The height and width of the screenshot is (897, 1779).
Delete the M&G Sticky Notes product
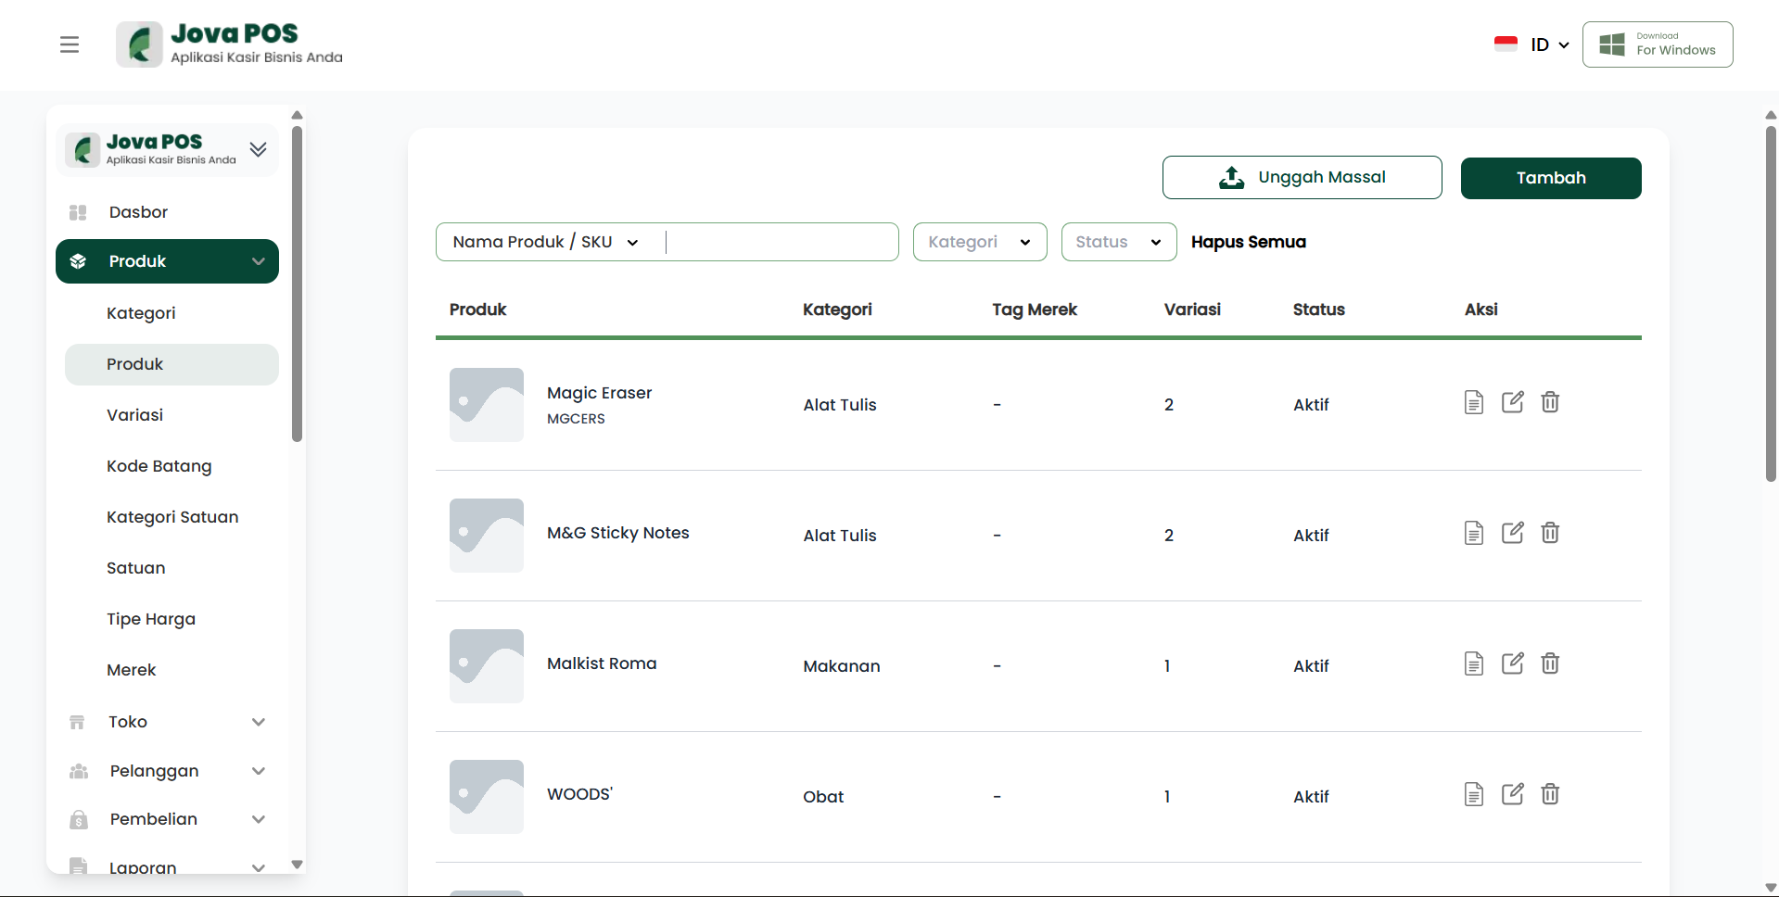point(1550,533)
